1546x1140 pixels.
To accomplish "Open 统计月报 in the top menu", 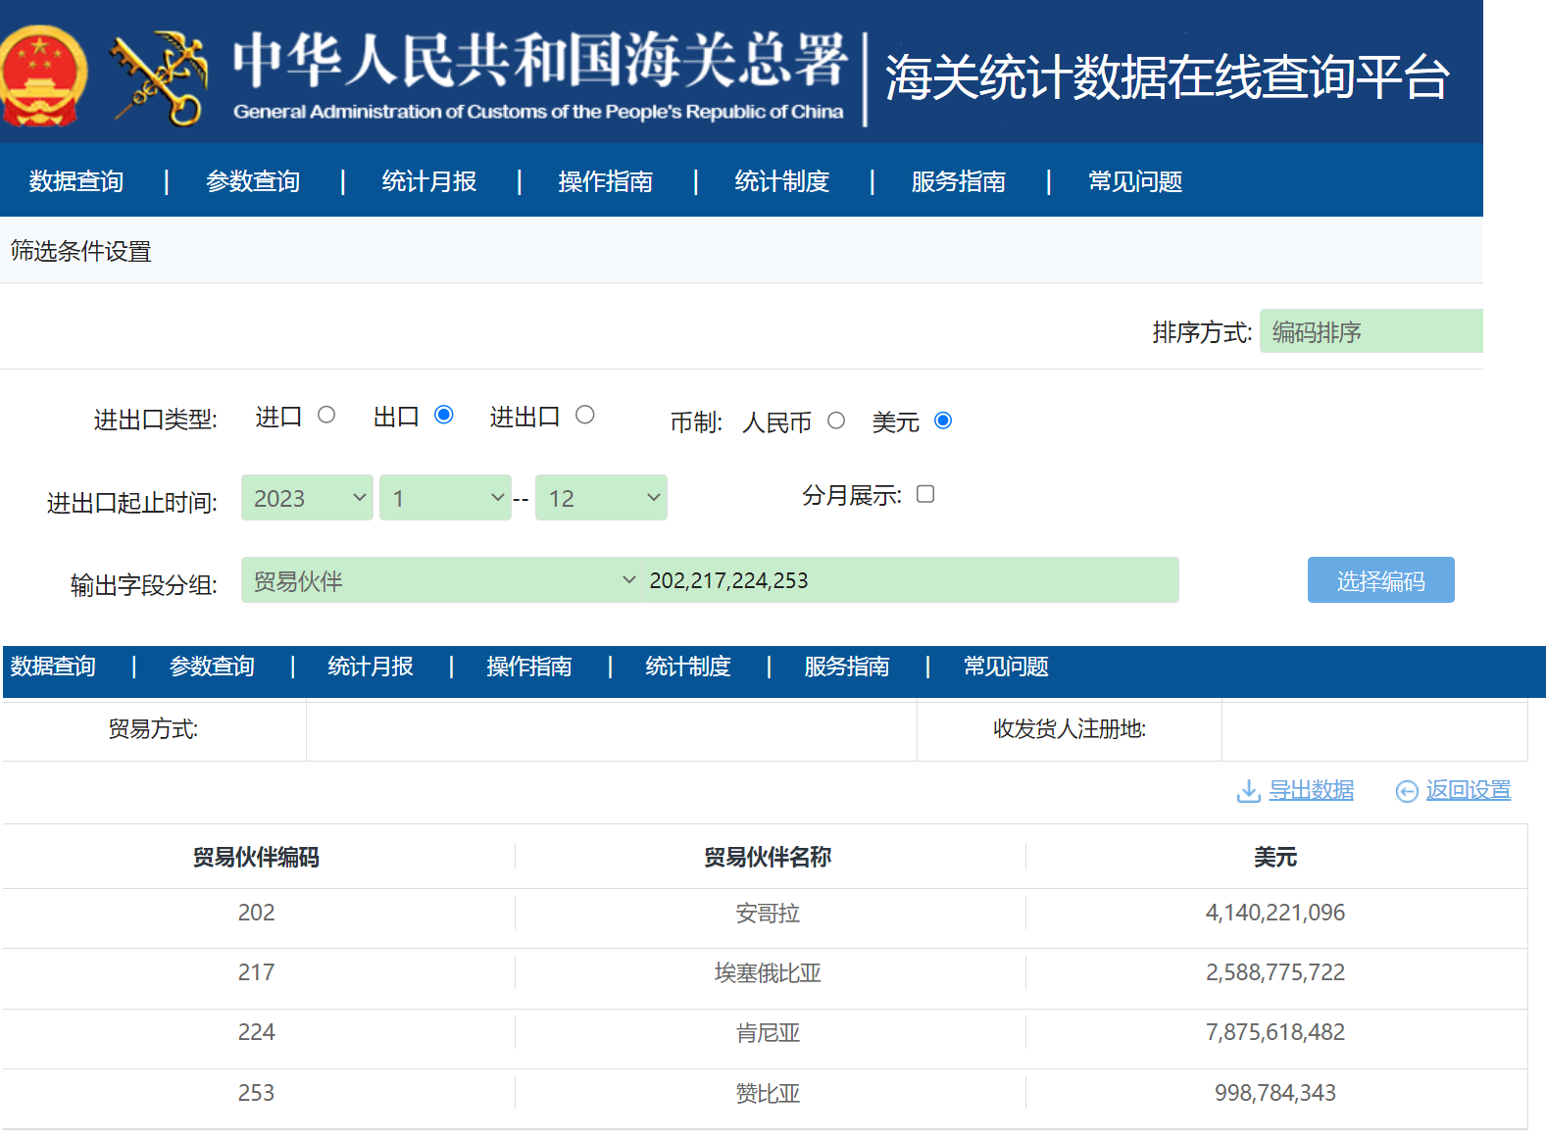I will pos(429,181).
